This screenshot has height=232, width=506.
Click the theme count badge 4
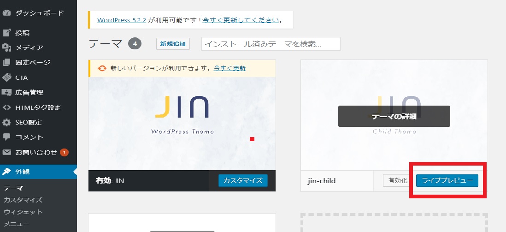click(135, 44)
